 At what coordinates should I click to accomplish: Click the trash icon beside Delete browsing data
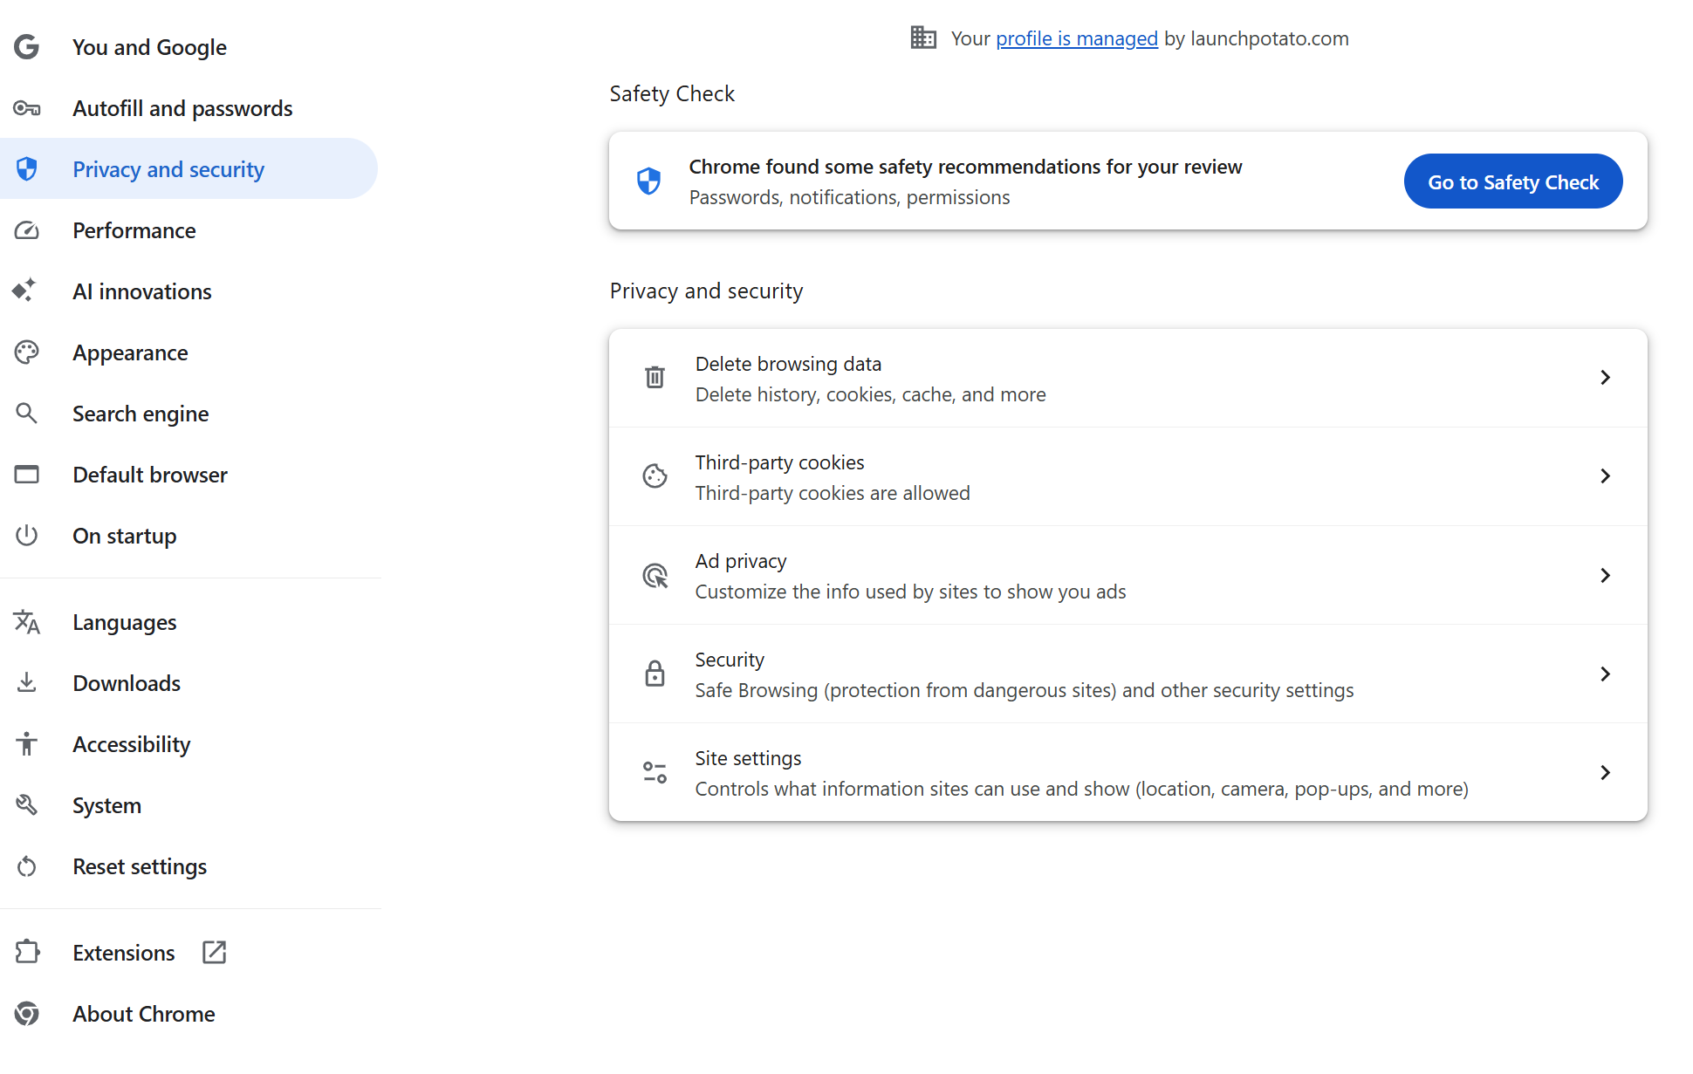[x=655, y=377]
